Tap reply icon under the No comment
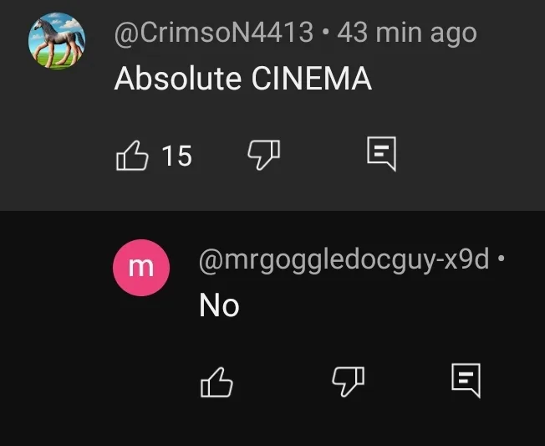The image size is (545, 446). [x=466, y=380]
